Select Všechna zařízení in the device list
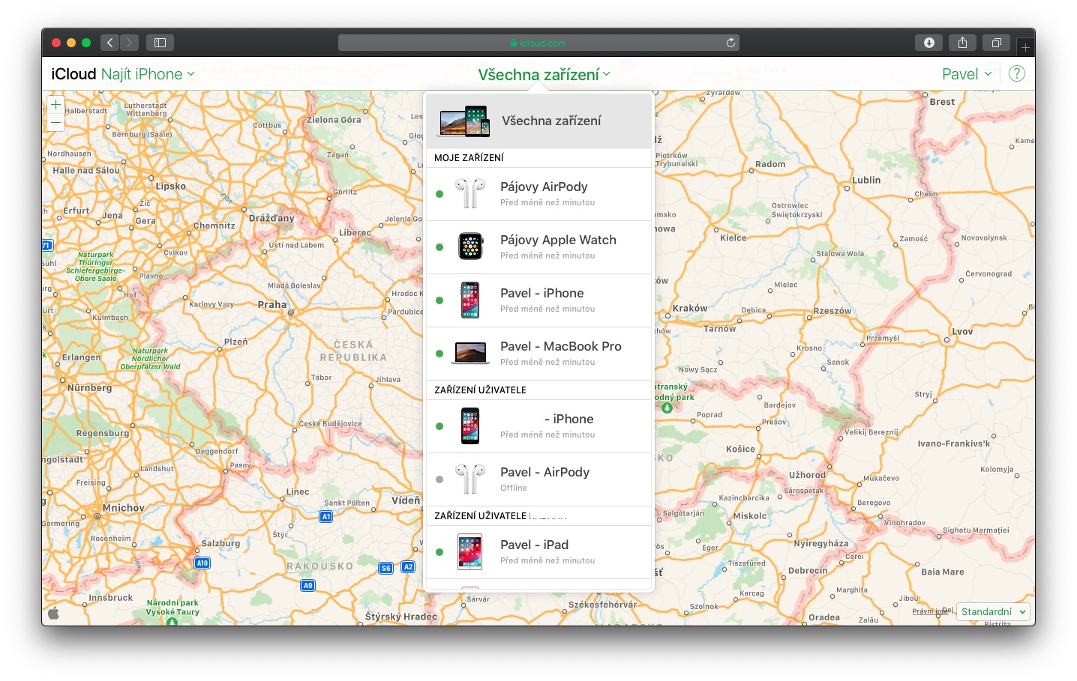Viewport: 1077px width, 681px height. pos(538,121)
